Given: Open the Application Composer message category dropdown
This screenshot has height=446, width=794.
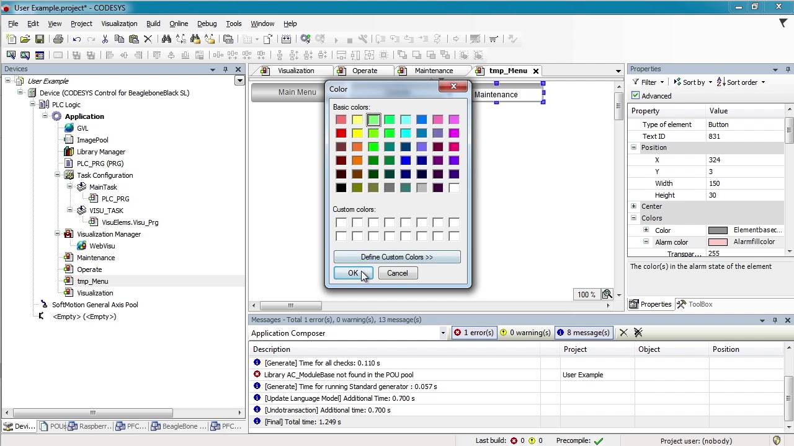Looking at the screenshot, I should point(443,333).
